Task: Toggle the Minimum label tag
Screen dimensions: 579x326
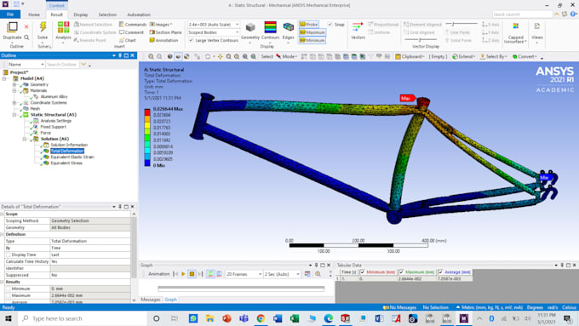Action: click(x=312, y=40)
